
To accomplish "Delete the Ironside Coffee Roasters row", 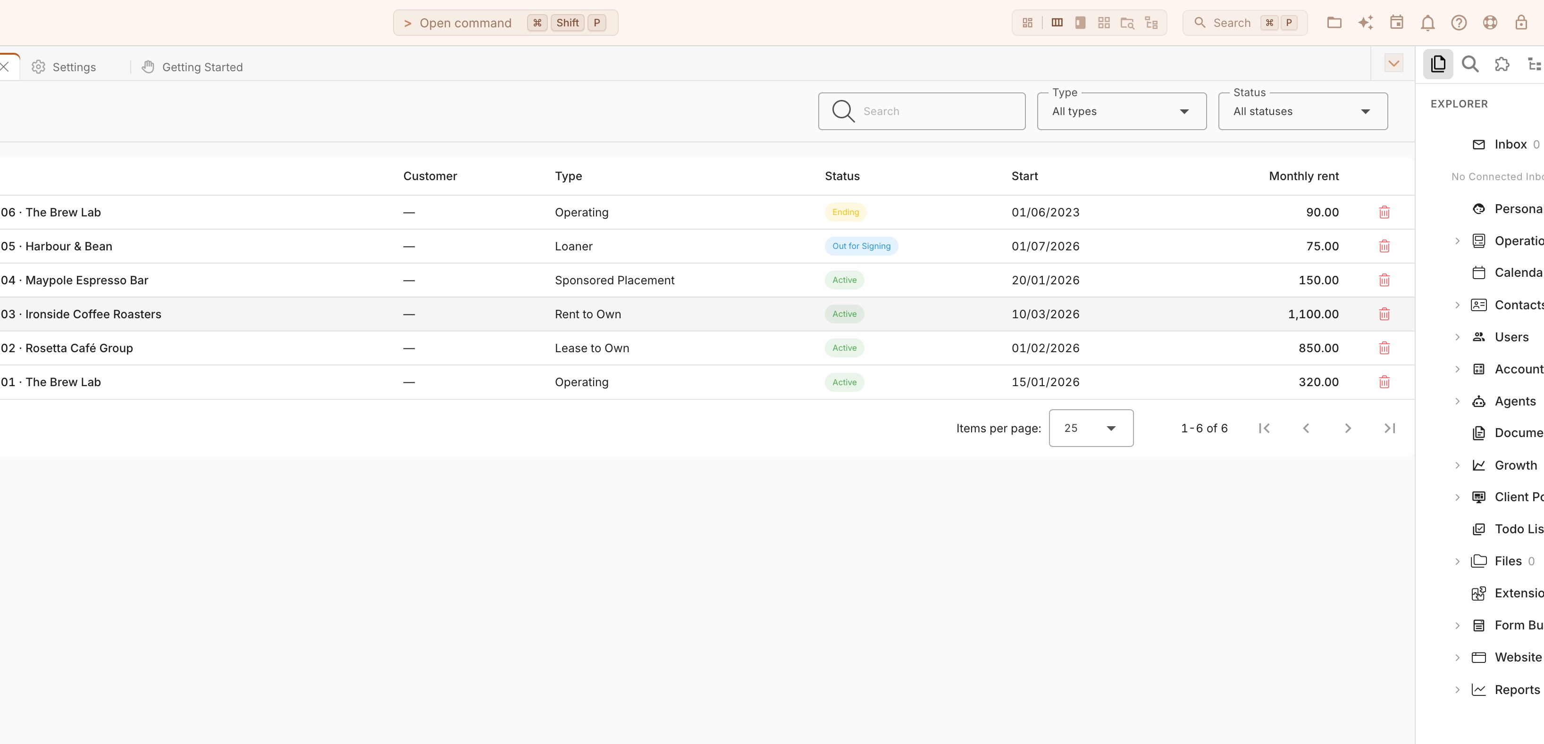I will pyautogui.click(x=1384, y=314).
